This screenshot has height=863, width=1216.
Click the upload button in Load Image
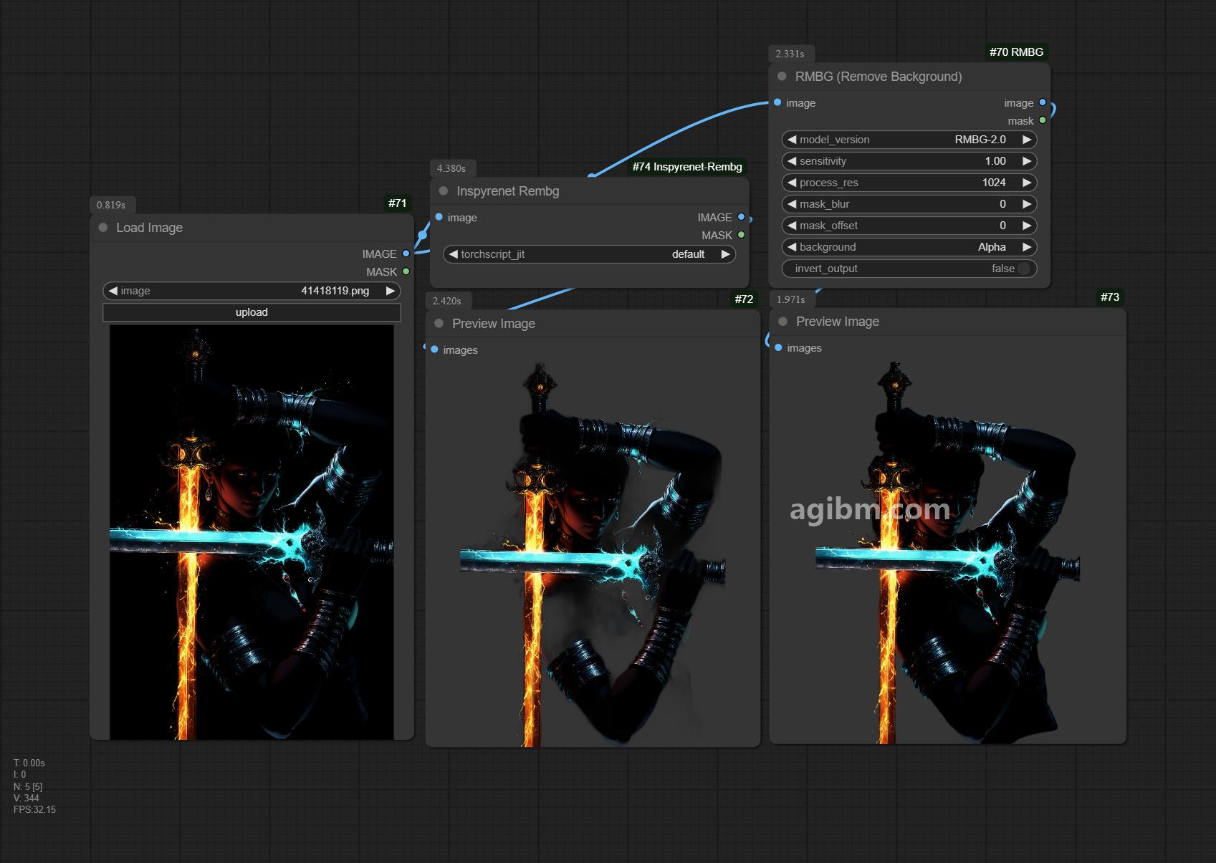pos(252,312)
